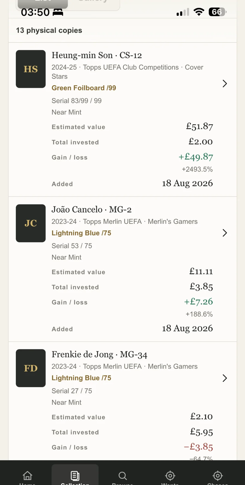Tap the Collection documents icon
Image resolution: width=245 pixels, height=485 pixels.
pos(75,476)
